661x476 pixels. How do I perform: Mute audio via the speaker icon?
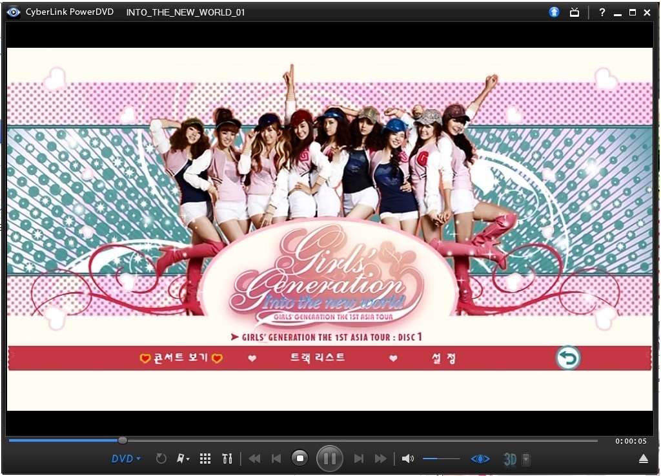tap(407, 459)
